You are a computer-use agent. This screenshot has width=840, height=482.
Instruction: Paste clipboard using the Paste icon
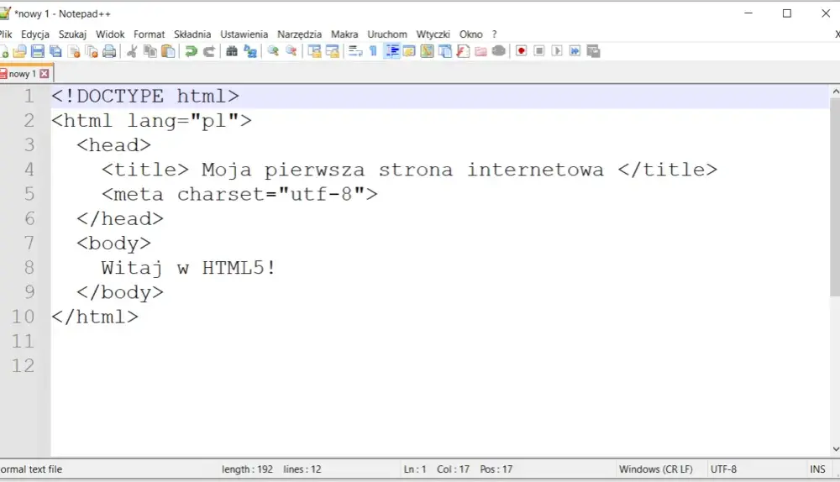point(168,51)
